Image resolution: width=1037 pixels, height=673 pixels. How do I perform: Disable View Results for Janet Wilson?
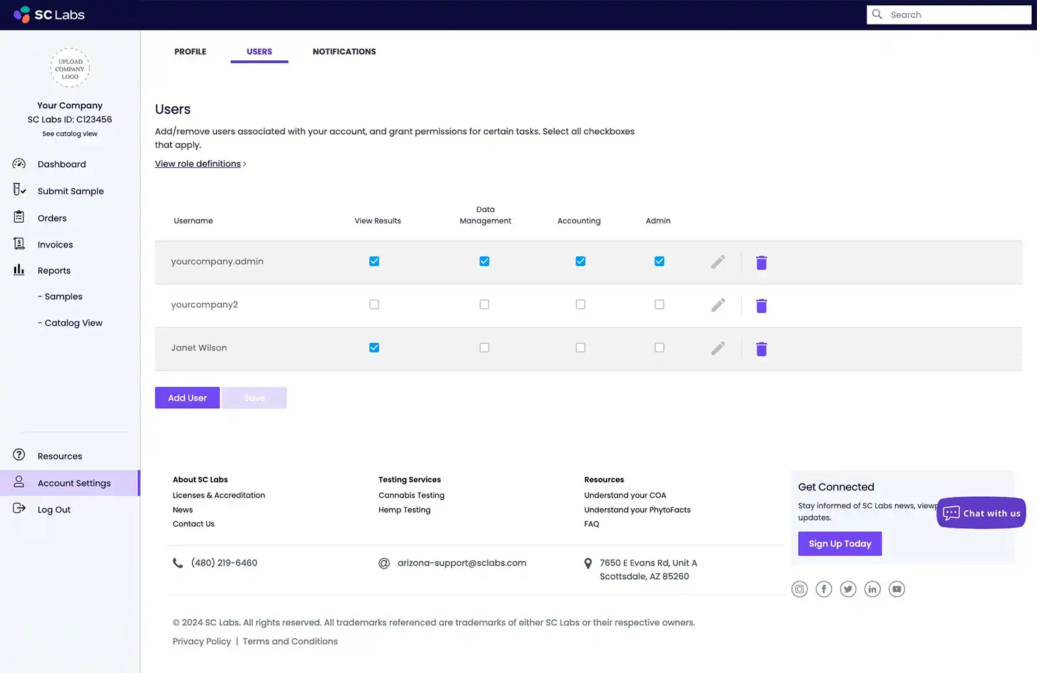tap(374, 347)
